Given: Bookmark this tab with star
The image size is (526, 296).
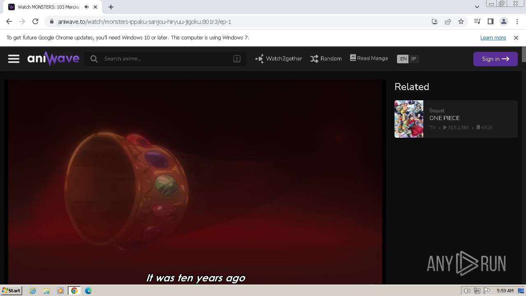Looking at the screenshot, I should click(461, 22).
